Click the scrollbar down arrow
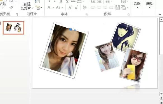Image resolution: width=163 pixels, height=104 pixels. [161, 94]
